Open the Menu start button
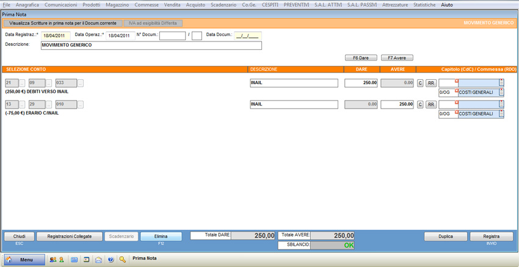The height and width of the screenshot is (267, 519). (x=24, y=260)
